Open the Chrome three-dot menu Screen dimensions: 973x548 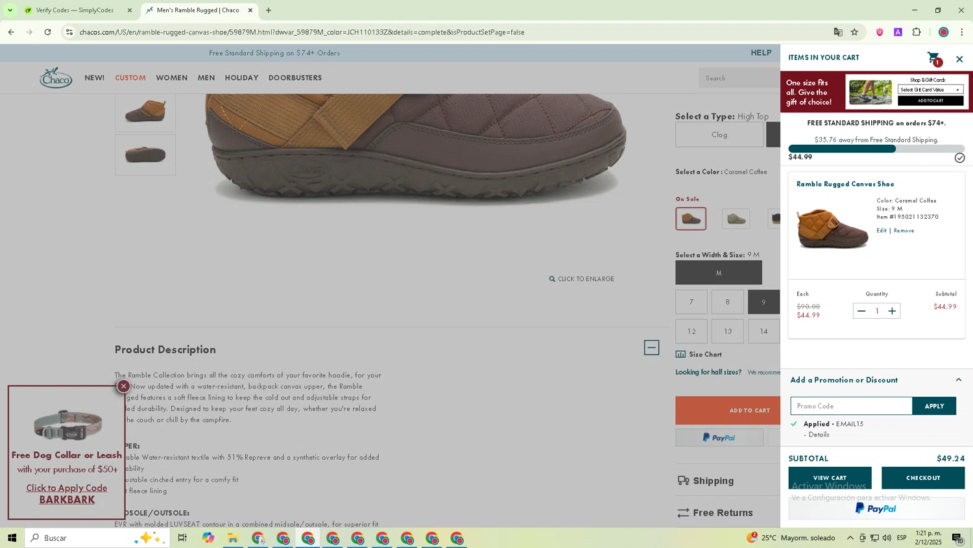[x=962, y=32]
